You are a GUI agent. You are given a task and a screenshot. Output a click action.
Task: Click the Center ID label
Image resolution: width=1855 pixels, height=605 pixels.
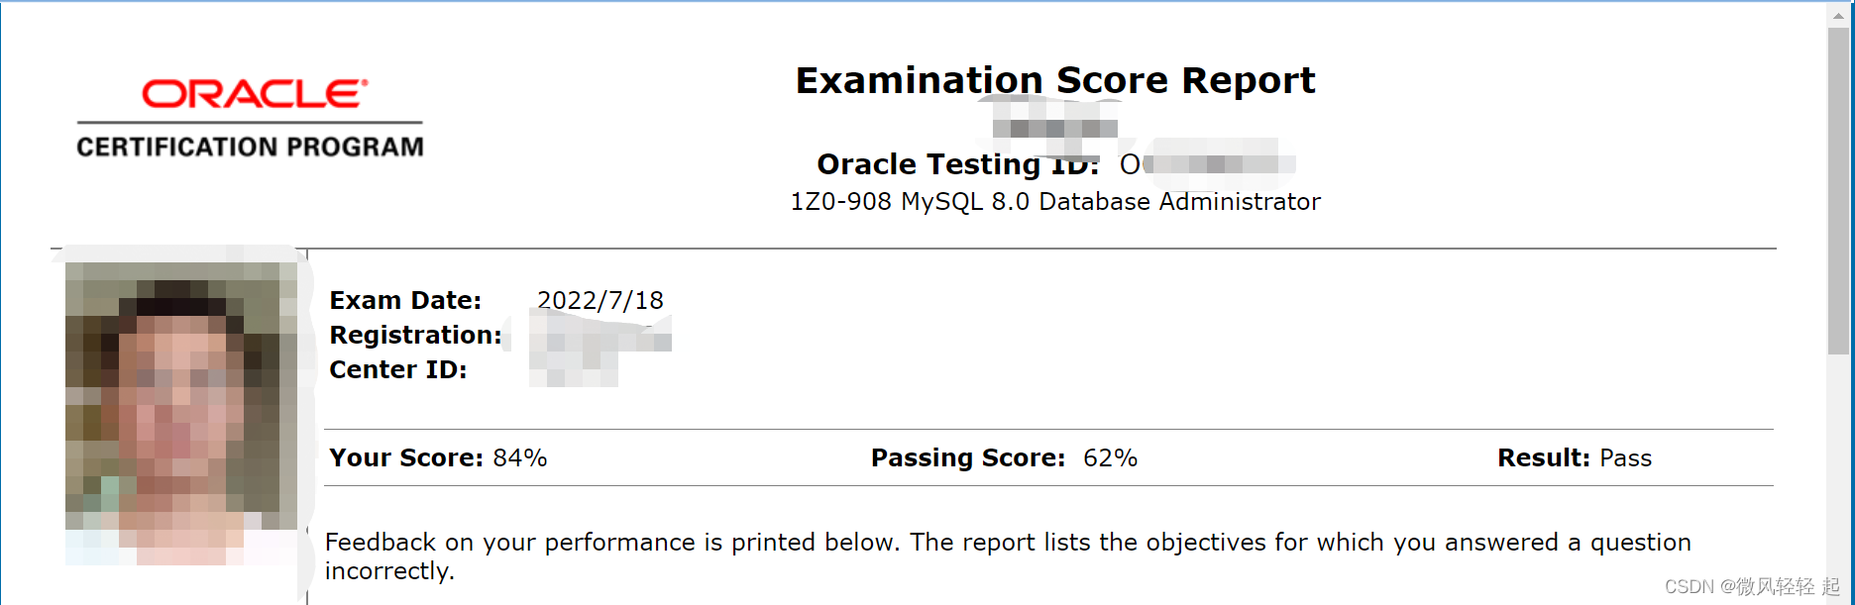click(397, 370)
